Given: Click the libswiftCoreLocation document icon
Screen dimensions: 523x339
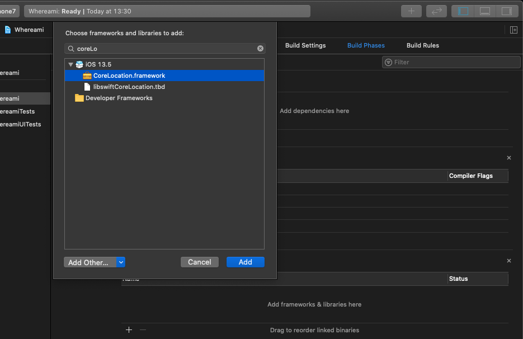Looking at the screenshot, I should pos(87,87).
